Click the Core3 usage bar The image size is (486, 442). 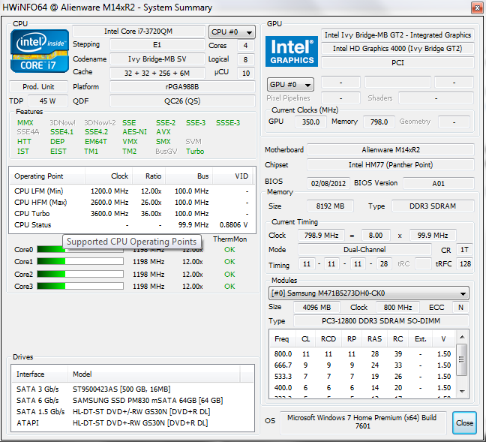point(80,286)
